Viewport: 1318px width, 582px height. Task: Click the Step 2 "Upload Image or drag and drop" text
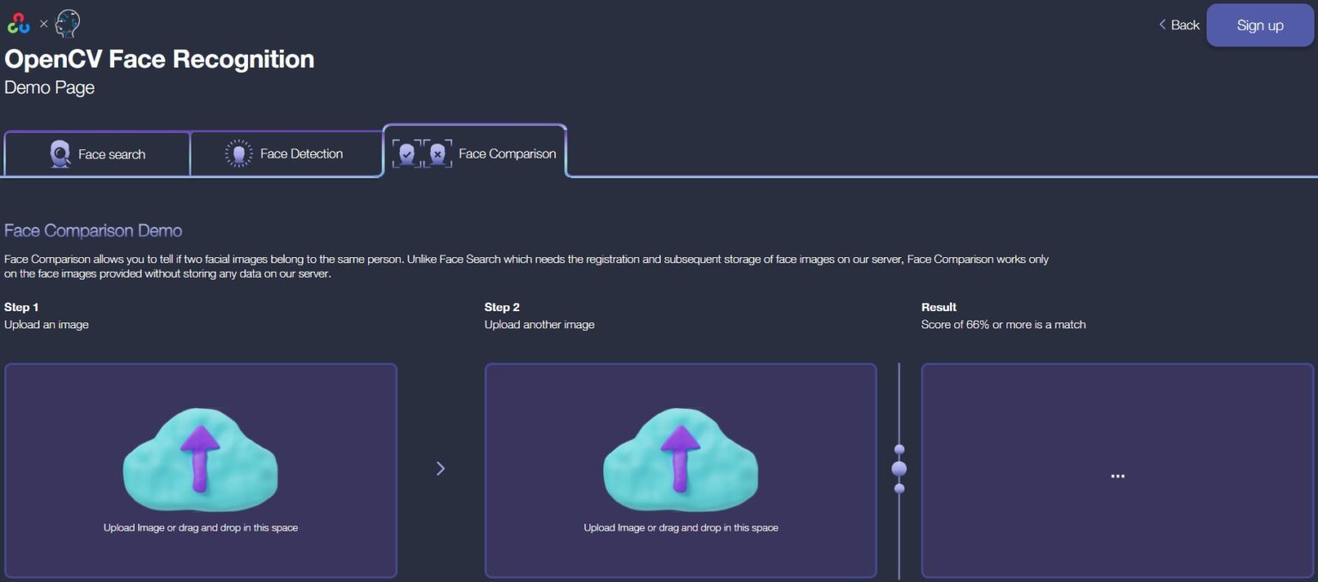click(680, 527)
